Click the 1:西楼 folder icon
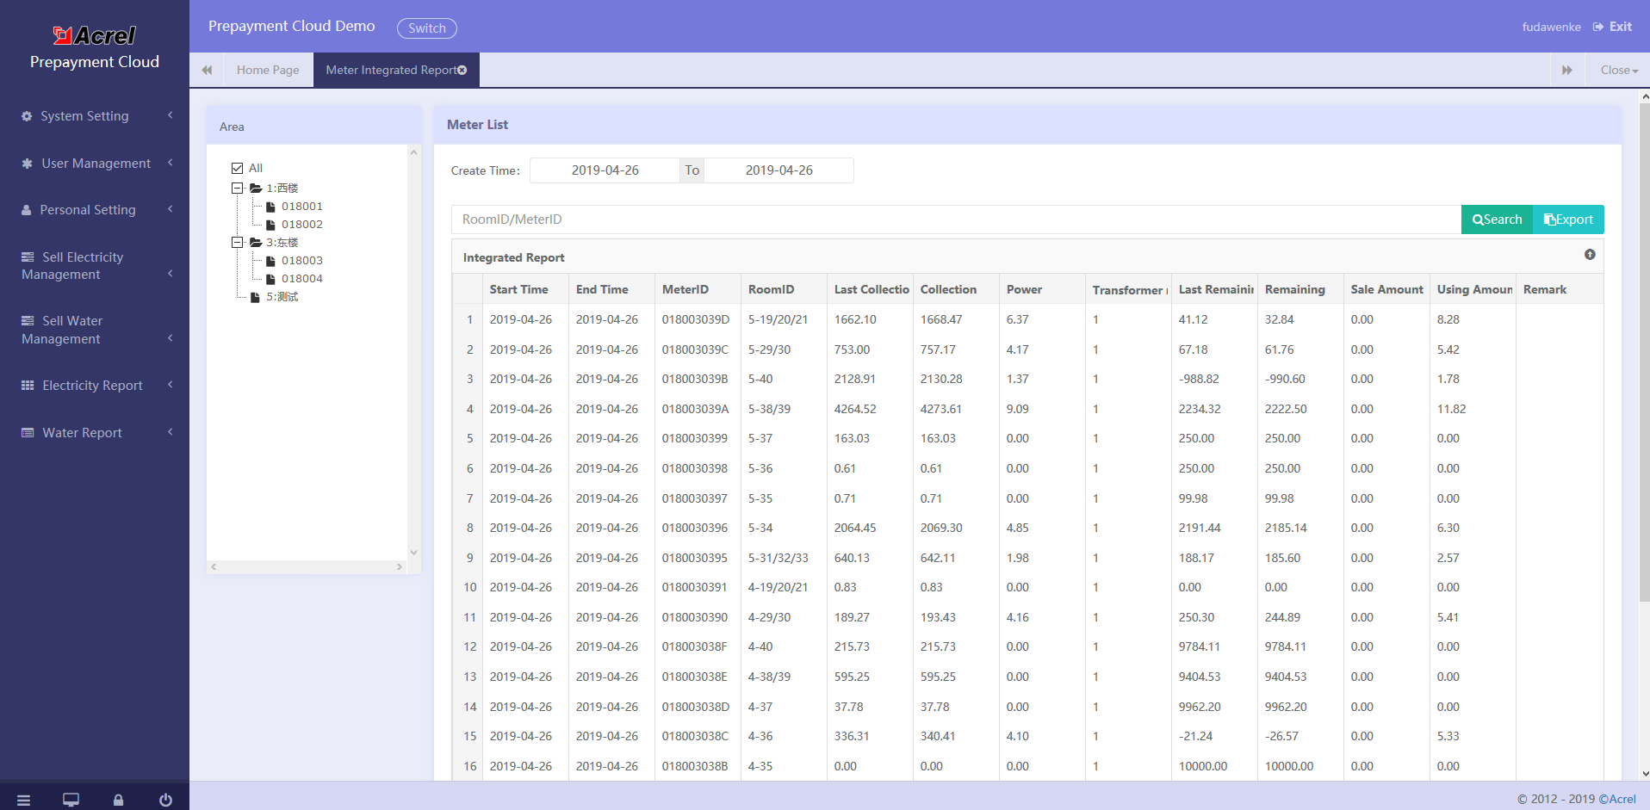The image size is (1650, 810). pyautogui.click(x=256, y=188)
